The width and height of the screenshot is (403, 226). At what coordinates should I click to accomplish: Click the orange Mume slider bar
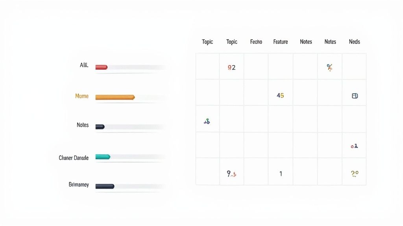[115, 97]
